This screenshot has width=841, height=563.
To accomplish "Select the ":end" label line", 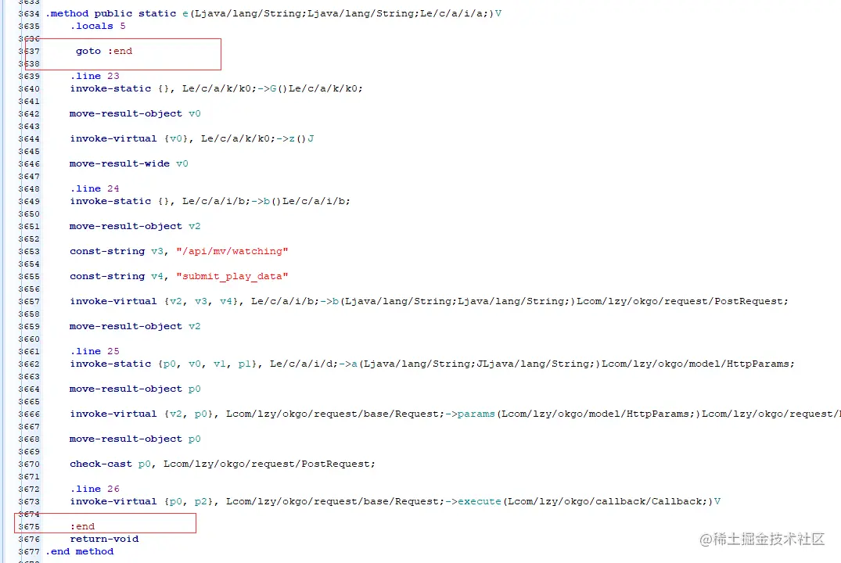I will click(83, 526).
